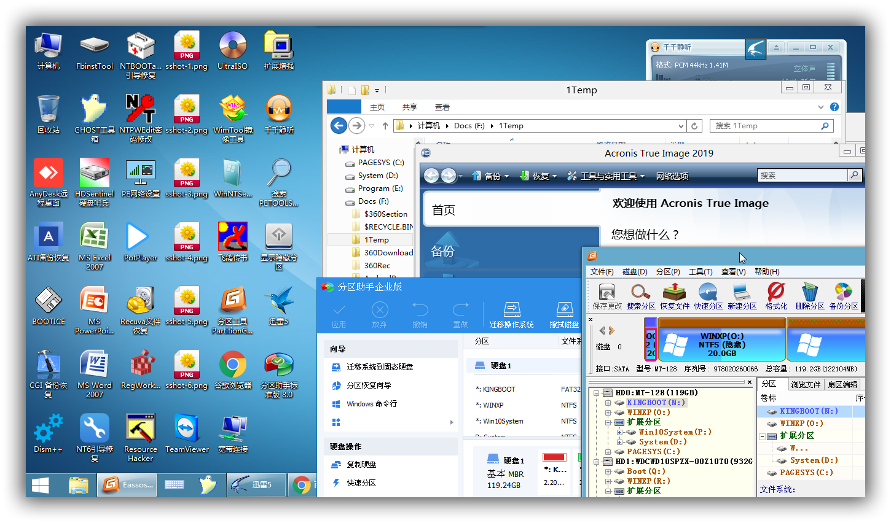891x523 pixels.
Task: Click 网络选项 in Acronis toolbar
Action: coord(672,176)
